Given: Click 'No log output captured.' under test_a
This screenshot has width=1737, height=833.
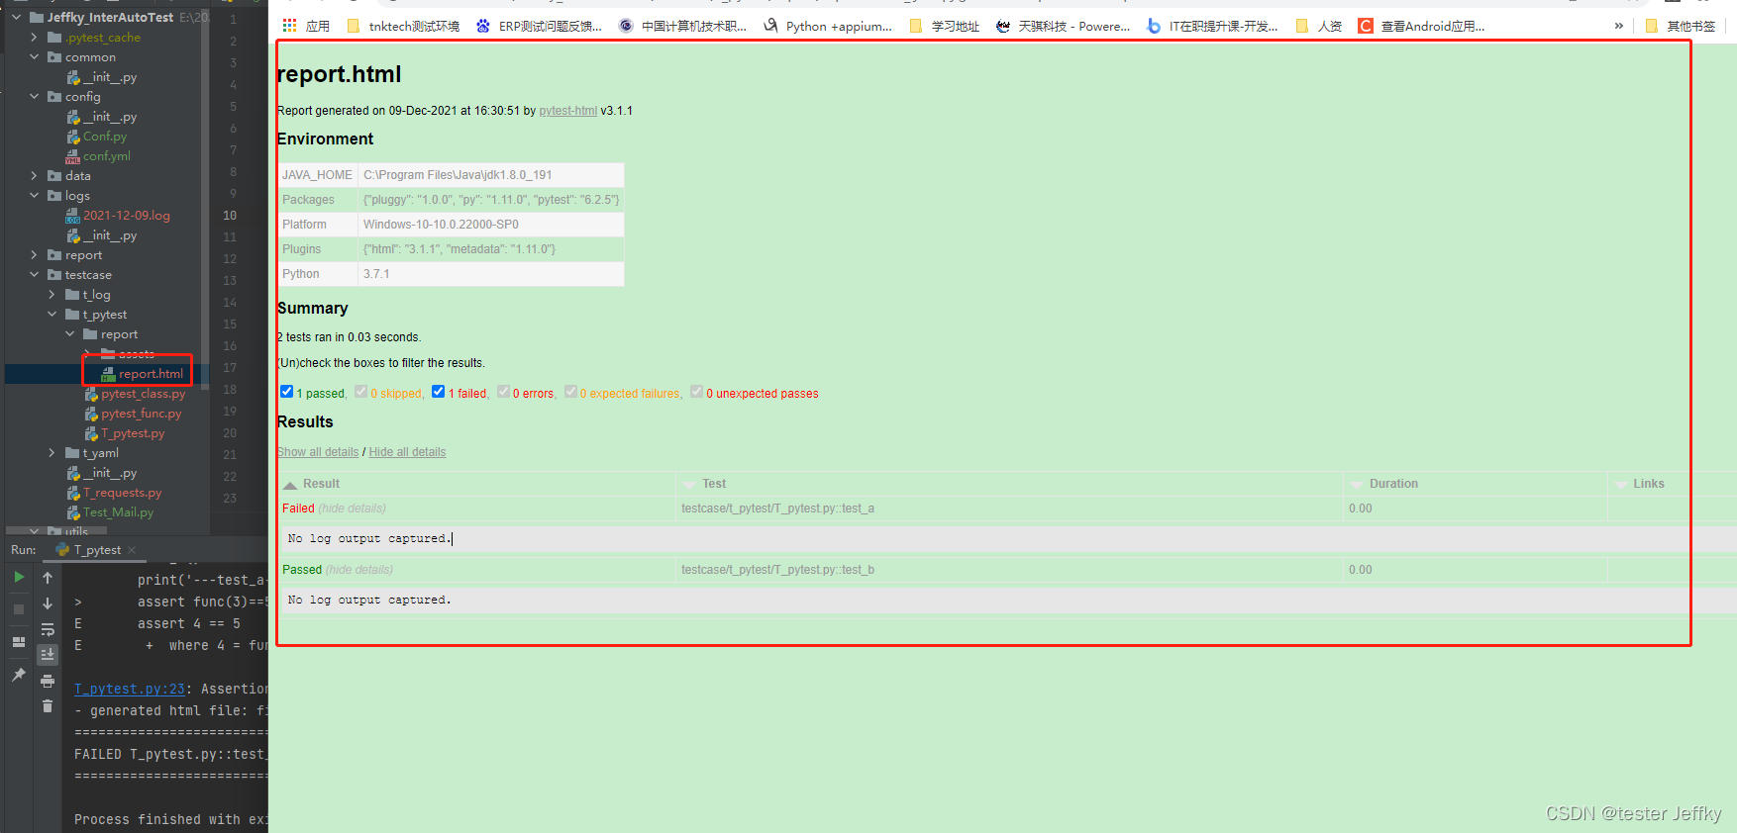Looking at the screenshot, I should click(368, 539).
